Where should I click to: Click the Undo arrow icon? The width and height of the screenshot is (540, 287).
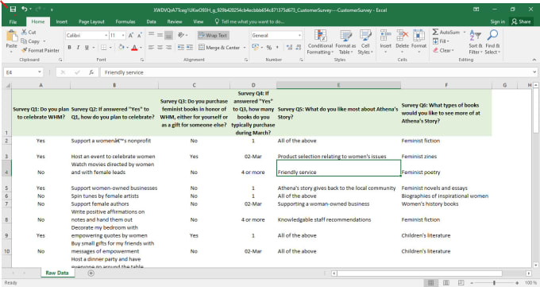24,9
